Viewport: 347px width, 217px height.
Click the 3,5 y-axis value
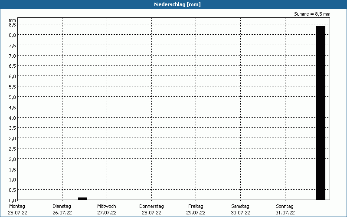(13, 128)
